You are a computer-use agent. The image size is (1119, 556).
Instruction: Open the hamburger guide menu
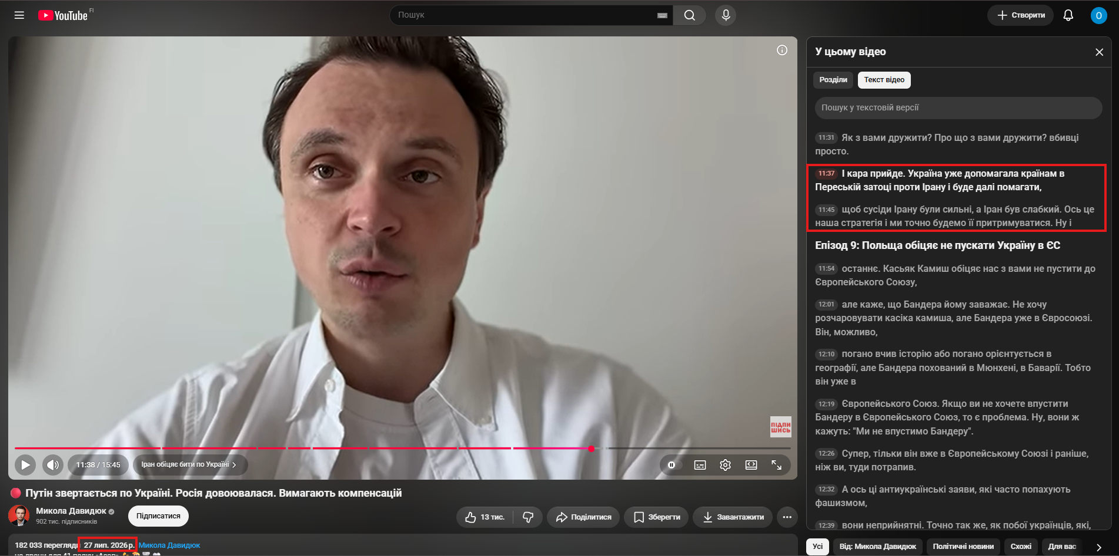pyautogui.click(x=19, y=15)
